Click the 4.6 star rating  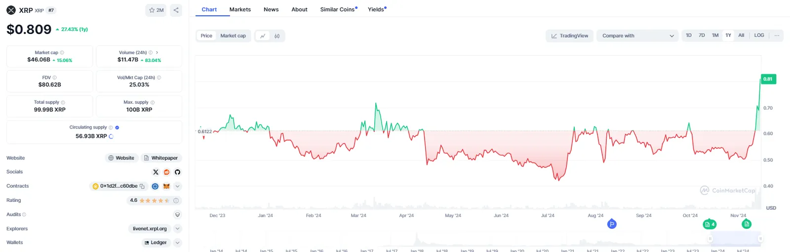(150, 201)
